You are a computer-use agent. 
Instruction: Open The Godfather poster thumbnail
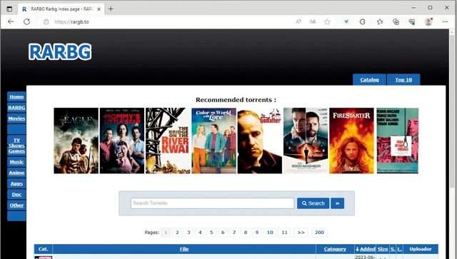(260, 141)
